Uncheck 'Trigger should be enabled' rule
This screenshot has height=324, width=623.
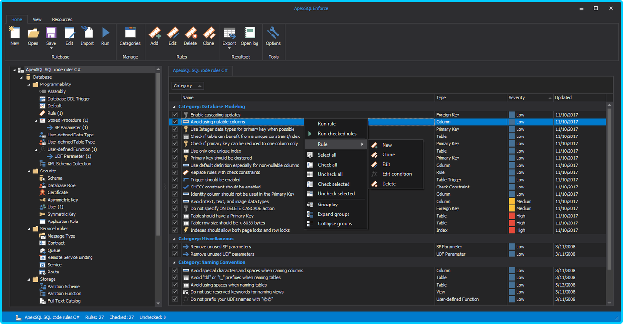175,180
